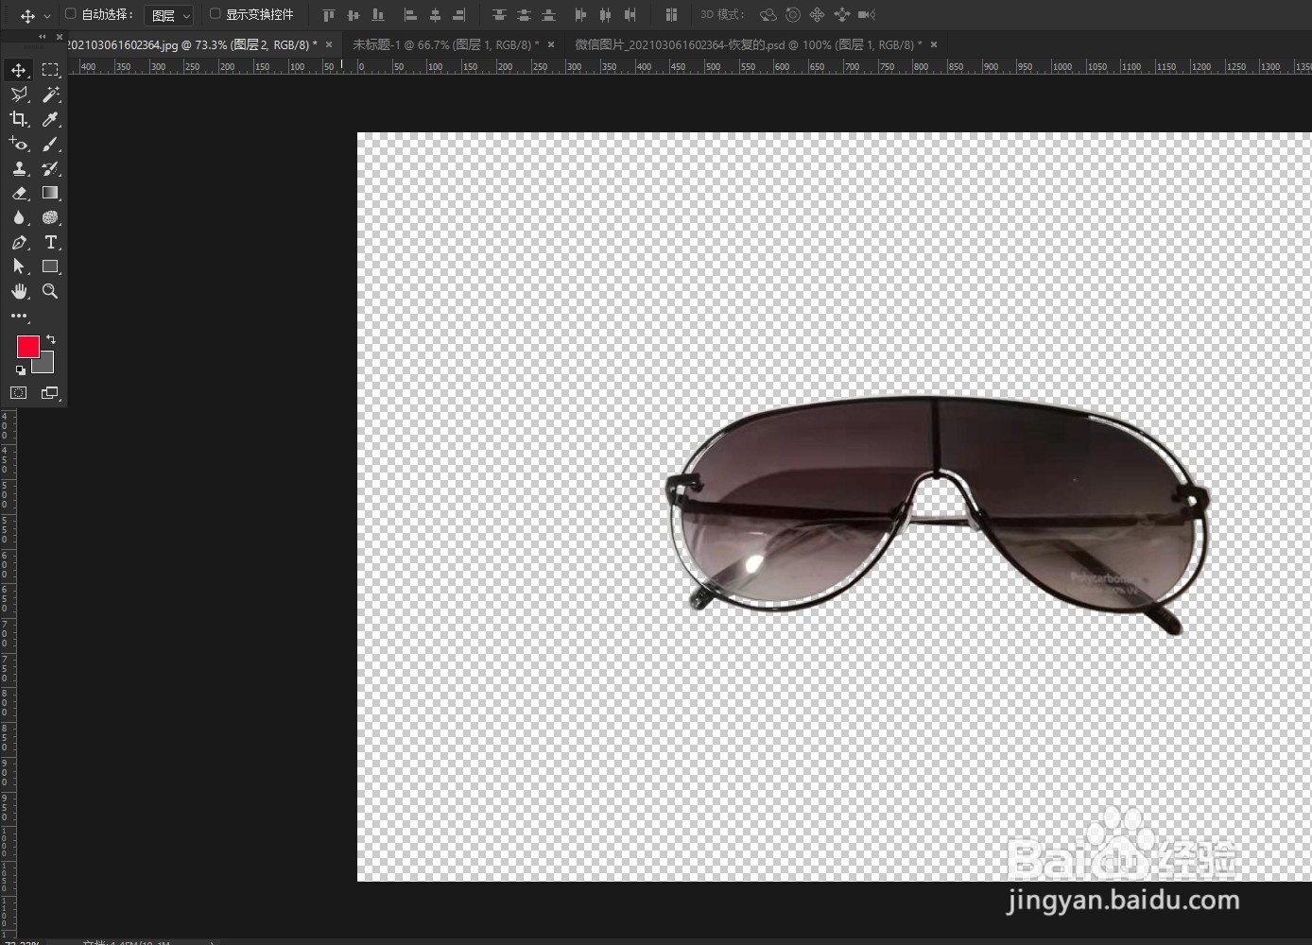Expand the Move tool preset picker arrow
The height and width of the screenshot is (945, 1312).
pos(47,16)
